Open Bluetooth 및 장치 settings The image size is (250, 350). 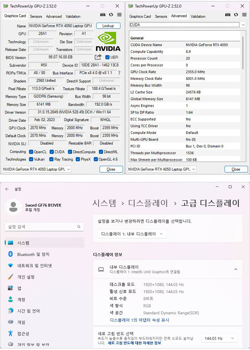click(44, 254)
